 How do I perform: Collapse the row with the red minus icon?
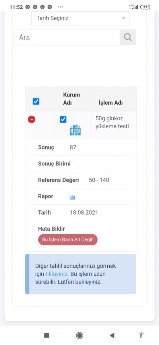click(x=32, y=120)
